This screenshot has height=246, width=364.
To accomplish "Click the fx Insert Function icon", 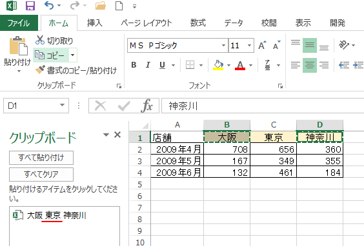I will pos(147,106).
